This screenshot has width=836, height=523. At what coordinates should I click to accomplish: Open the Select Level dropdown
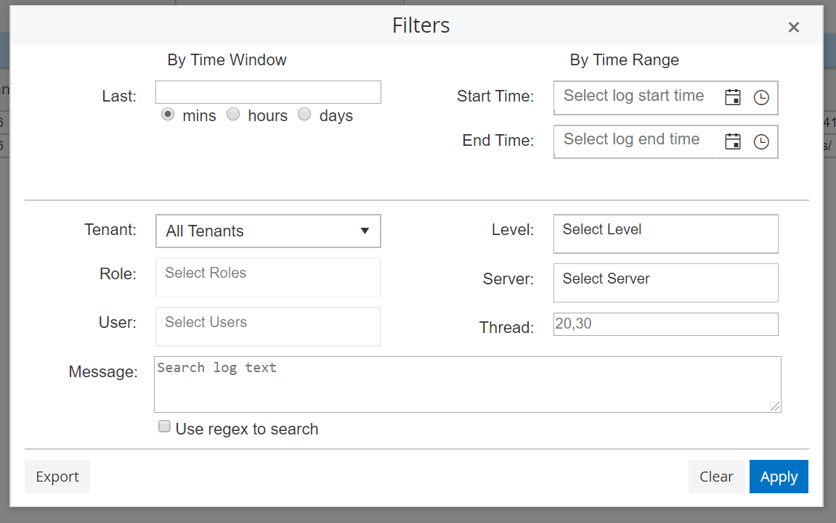point(665,234)
